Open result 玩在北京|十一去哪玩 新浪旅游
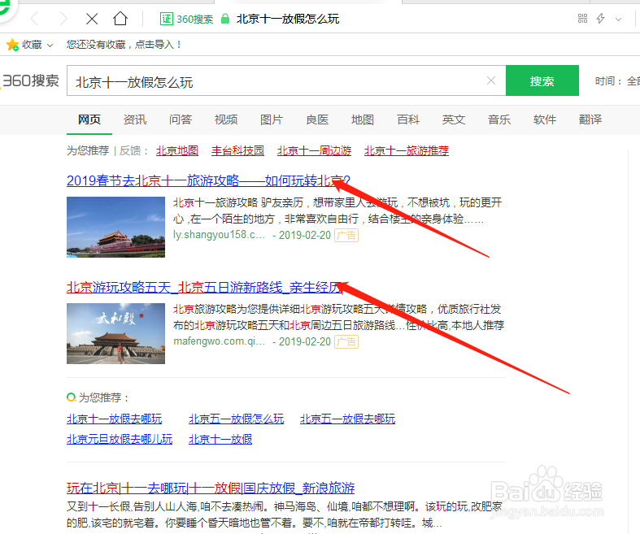The height and width of the screenshot is (534, 640). pyautogui.click(x=211, y=488)
